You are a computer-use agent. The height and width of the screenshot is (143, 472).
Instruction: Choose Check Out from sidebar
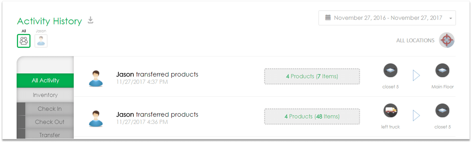tap(50, 122)
